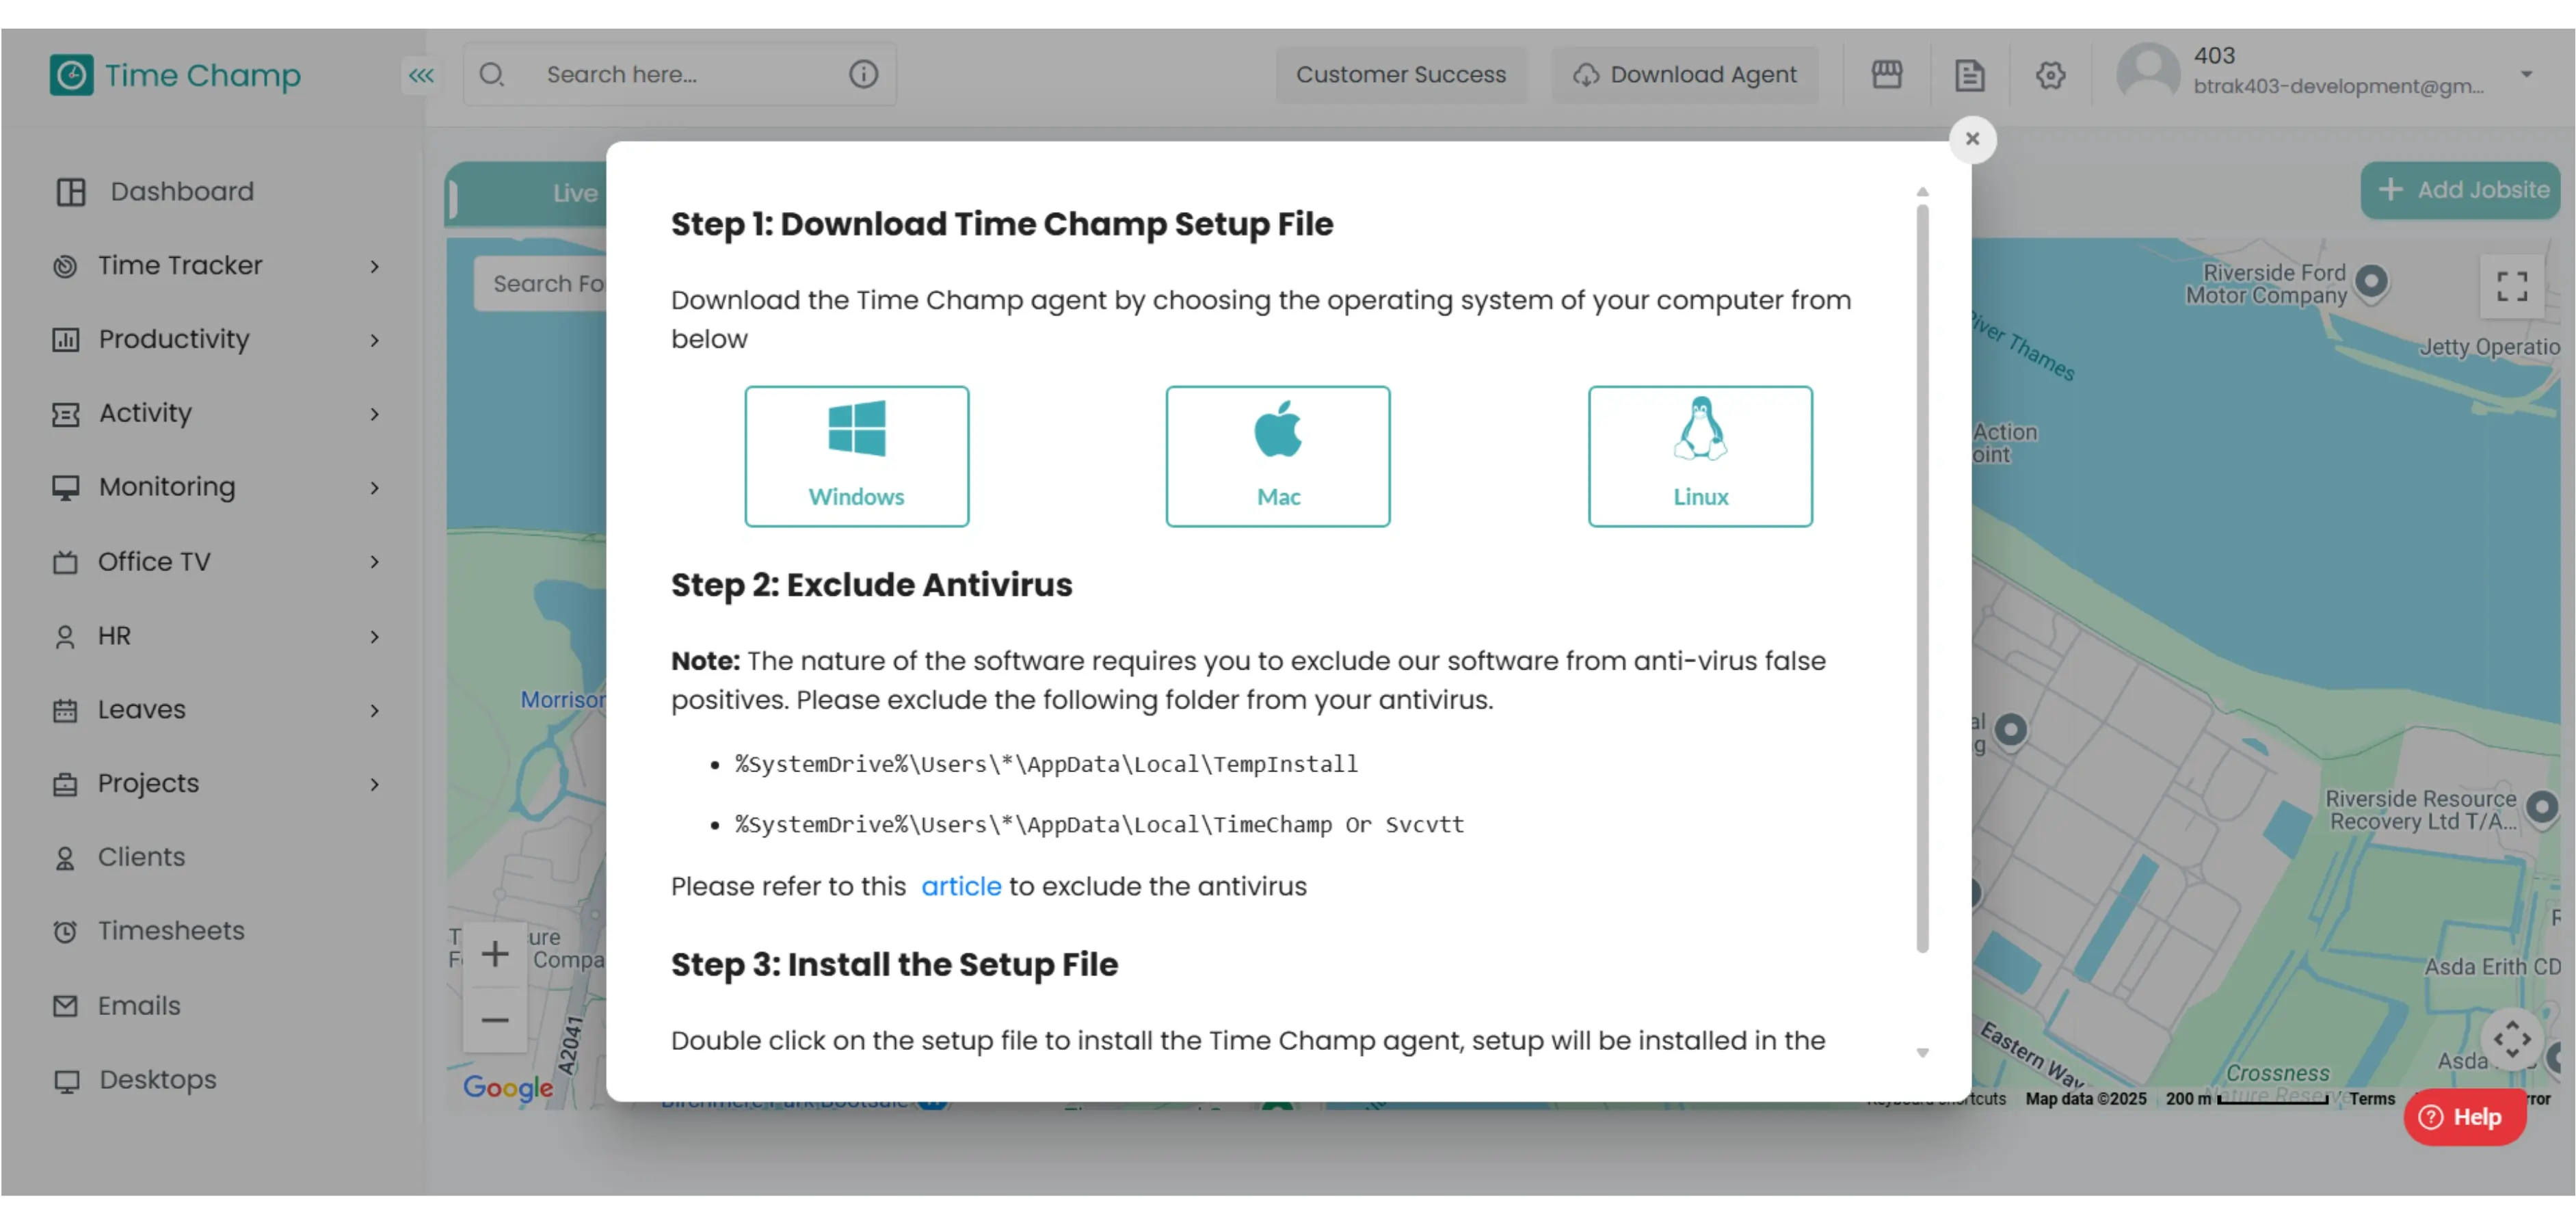Zoom out on the map
Viewport: 2576px width, 1225px height.
pos(494,1020)
